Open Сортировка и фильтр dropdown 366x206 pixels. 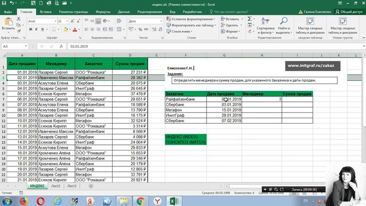pos(265,26)
